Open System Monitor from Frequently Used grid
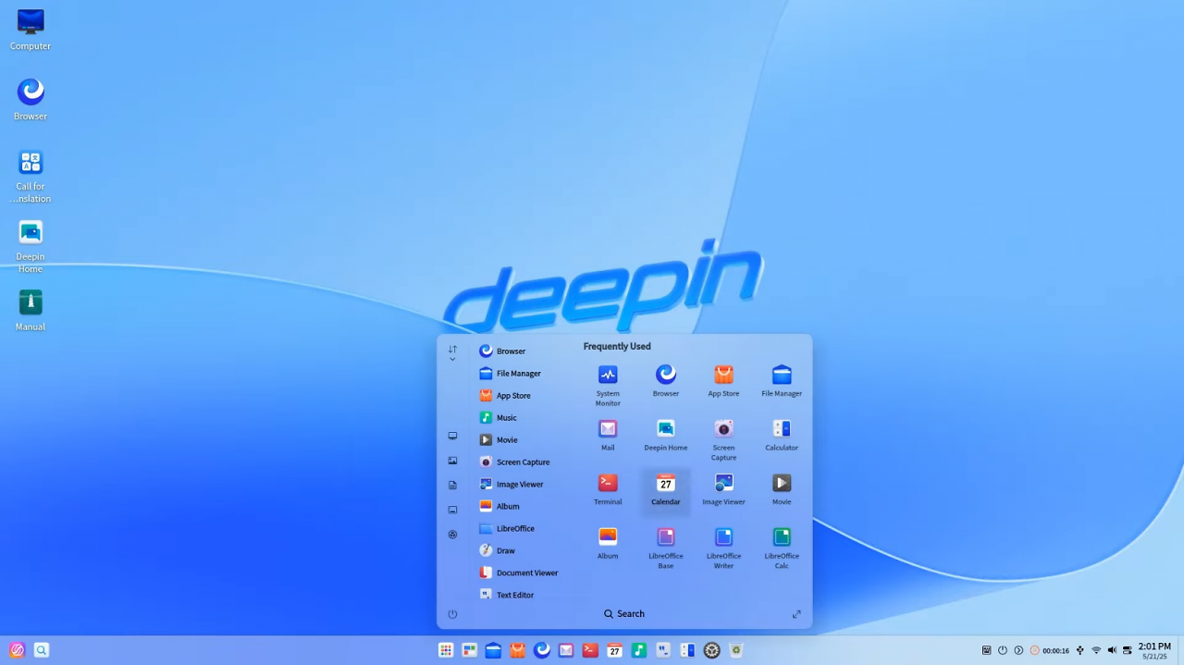The height and width of the screenshot is (665, 1184). click(608, 385)
